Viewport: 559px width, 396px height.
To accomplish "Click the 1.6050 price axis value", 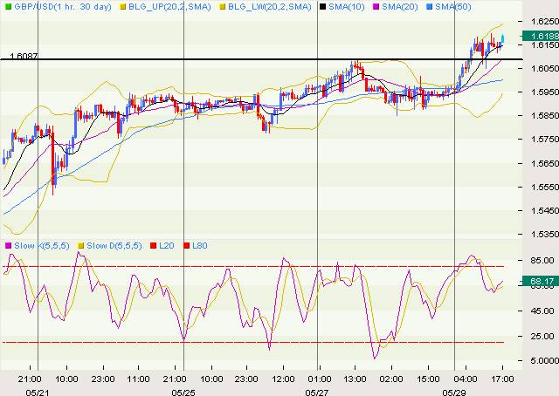I will pos(545,68).
